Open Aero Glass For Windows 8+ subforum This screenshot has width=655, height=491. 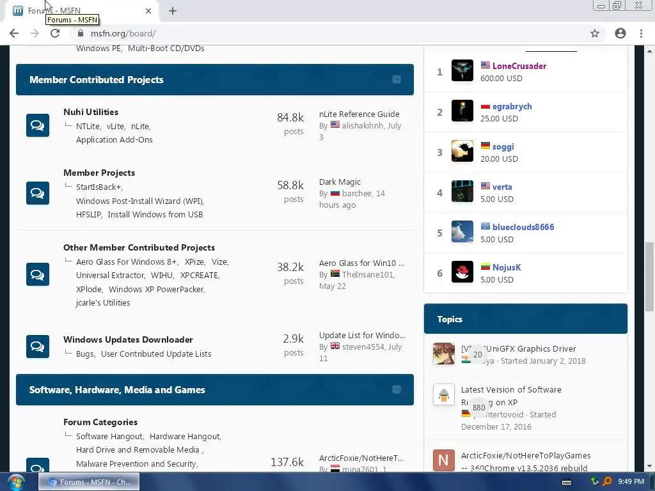click(127, 261)
